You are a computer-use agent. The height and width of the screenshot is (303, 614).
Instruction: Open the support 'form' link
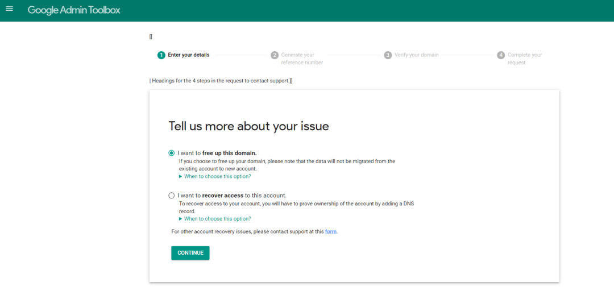(331, 232)
